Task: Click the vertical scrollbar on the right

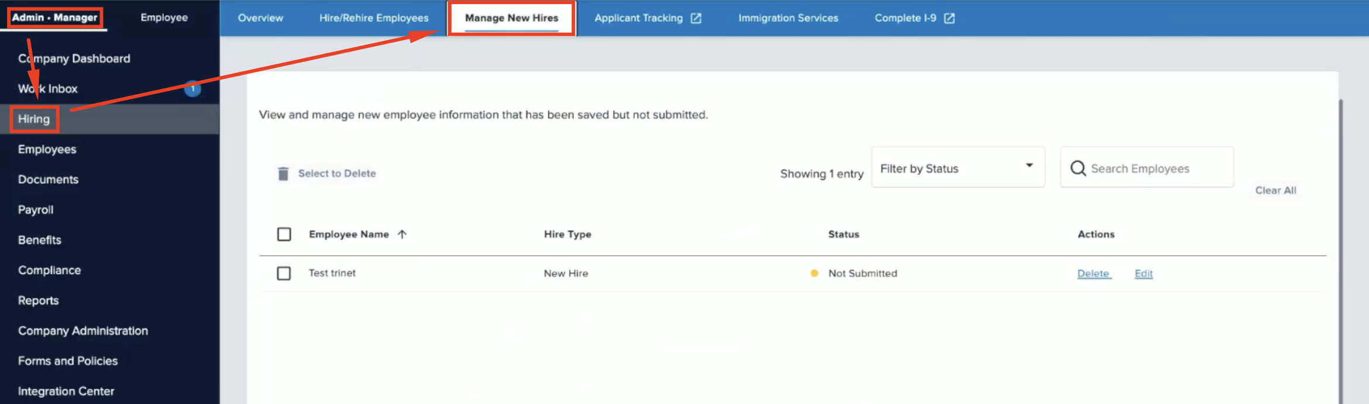Action: [1340, 246]
